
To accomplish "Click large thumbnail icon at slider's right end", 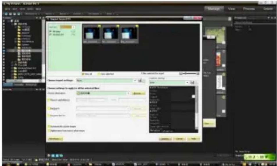I will (x=198, y=74).
